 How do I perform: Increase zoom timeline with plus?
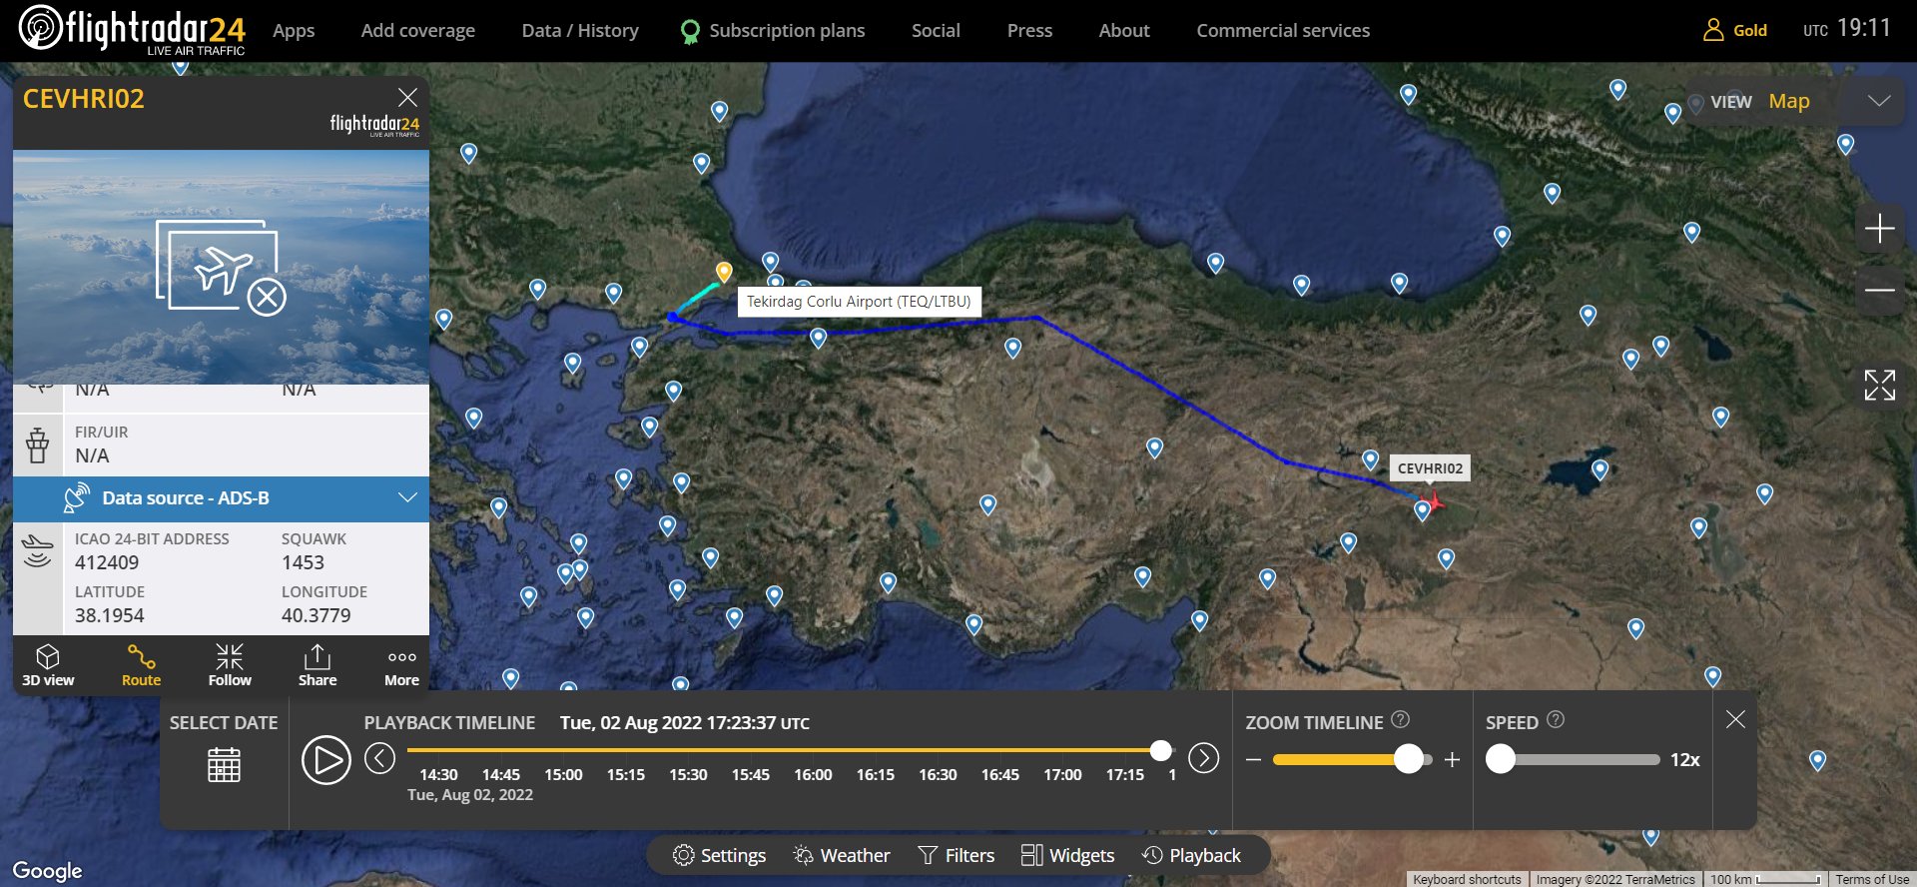tap(1452, 760)
